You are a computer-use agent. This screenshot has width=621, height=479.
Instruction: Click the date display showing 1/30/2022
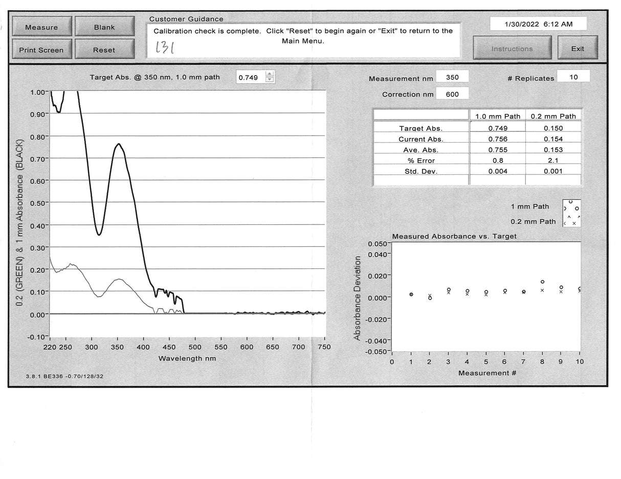click(539, 24)
